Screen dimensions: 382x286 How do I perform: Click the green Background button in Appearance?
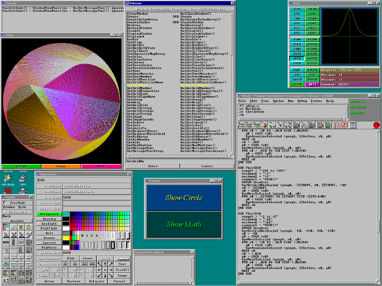point(49,214)
